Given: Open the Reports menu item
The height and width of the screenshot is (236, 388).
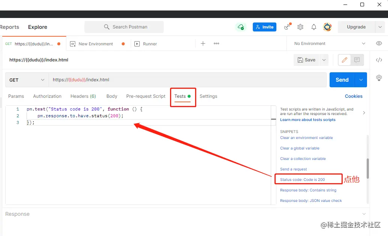Looking at the screenshot, I should [9, 27].
